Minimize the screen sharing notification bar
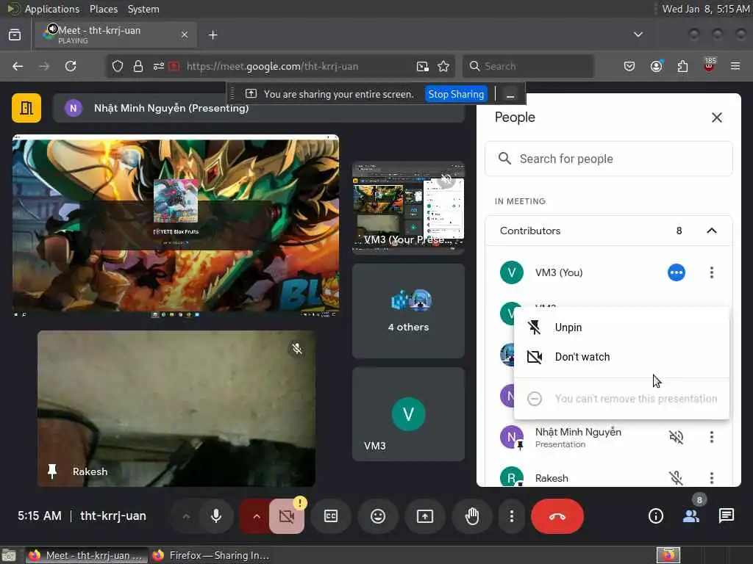The height and width of the screenshot is (564, 753). coord(510,94)
